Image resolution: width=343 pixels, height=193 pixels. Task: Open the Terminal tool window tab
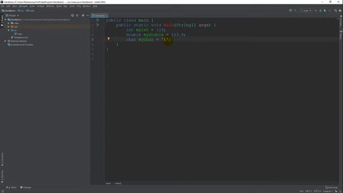tap(26, 188)
